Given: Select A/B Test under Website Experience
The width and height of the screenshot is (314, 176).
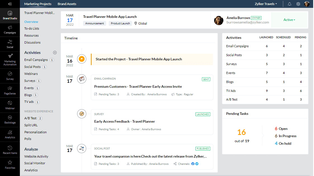Looking at the screenshot, I should click(x=30, y=118).
